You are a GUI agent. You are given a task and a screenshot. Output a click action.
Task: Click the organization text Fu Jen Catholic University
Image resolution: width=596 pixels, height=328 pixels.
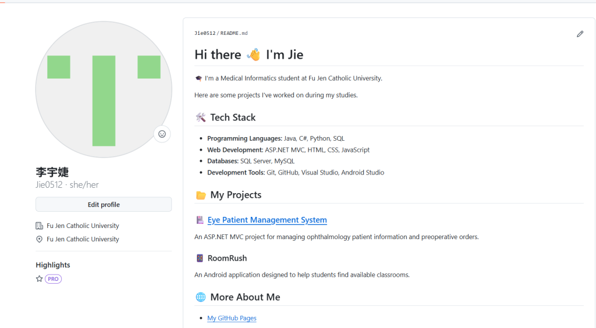click(x=83, y=226)
